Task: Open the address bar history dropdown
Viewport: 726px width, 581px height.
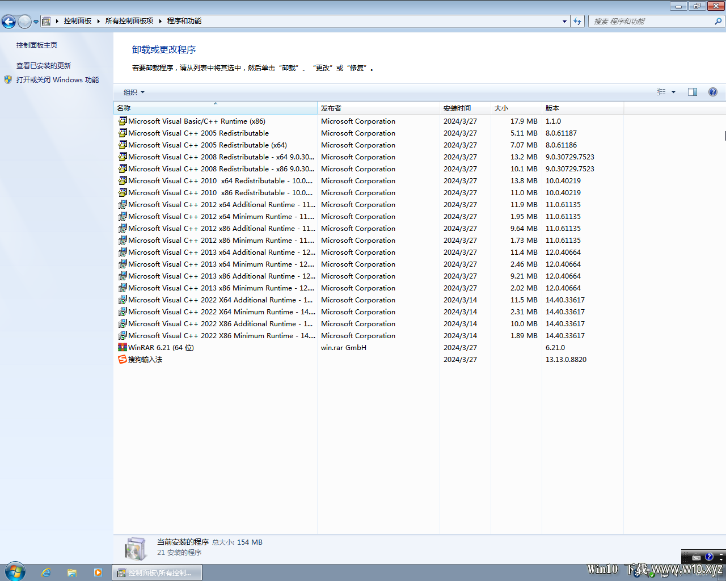Action: coord(564,21)
